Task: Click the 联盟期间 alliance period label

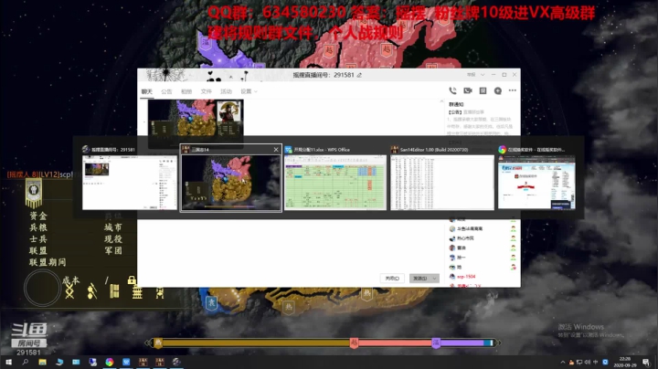Action: pyautogui.click(x=48, y=262)
